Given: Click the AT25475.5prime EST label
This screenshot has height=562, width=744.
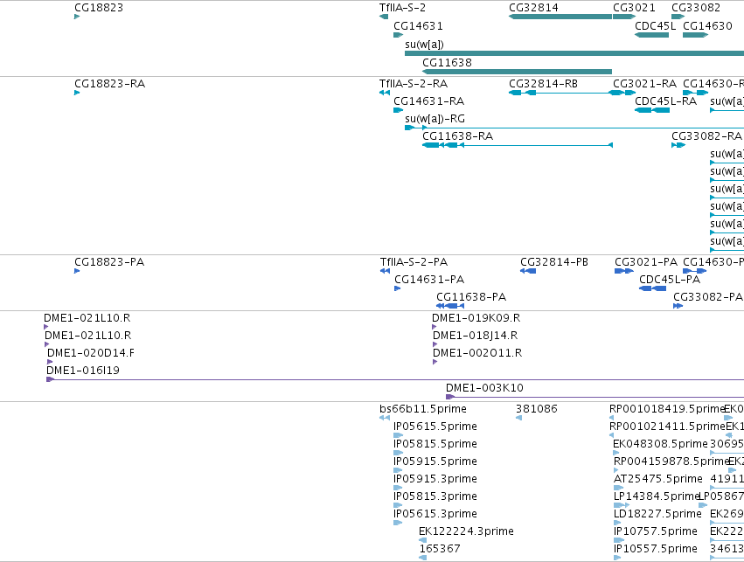Looking at the screenshot, I should pos(658,479).
